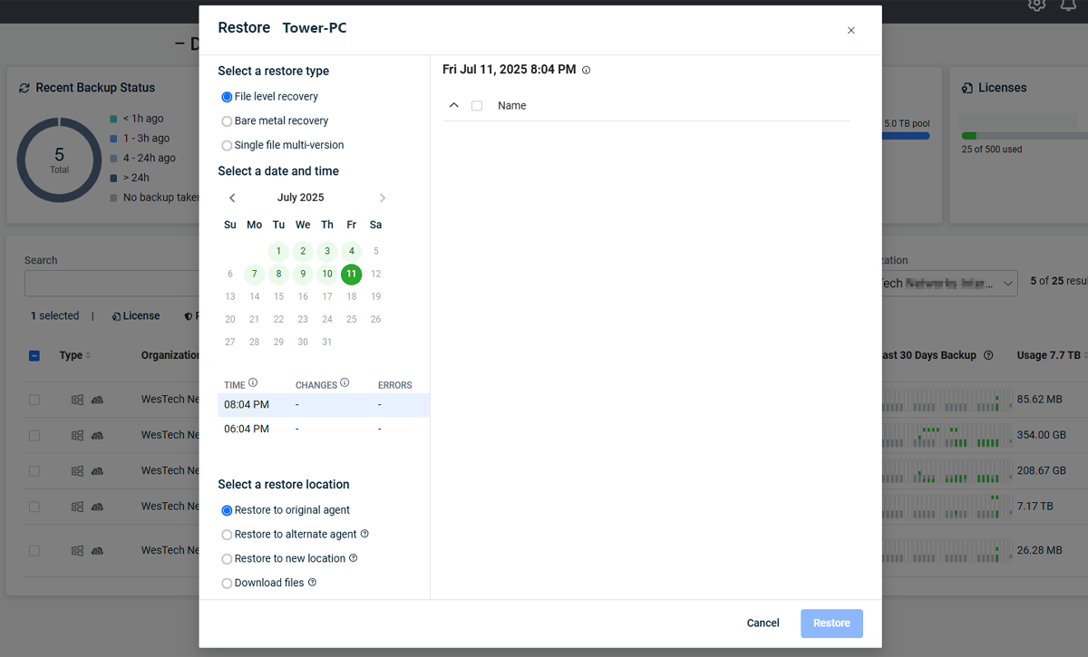
Task: Click Recent Backup Status refresh icon
Action: [24, 88]
